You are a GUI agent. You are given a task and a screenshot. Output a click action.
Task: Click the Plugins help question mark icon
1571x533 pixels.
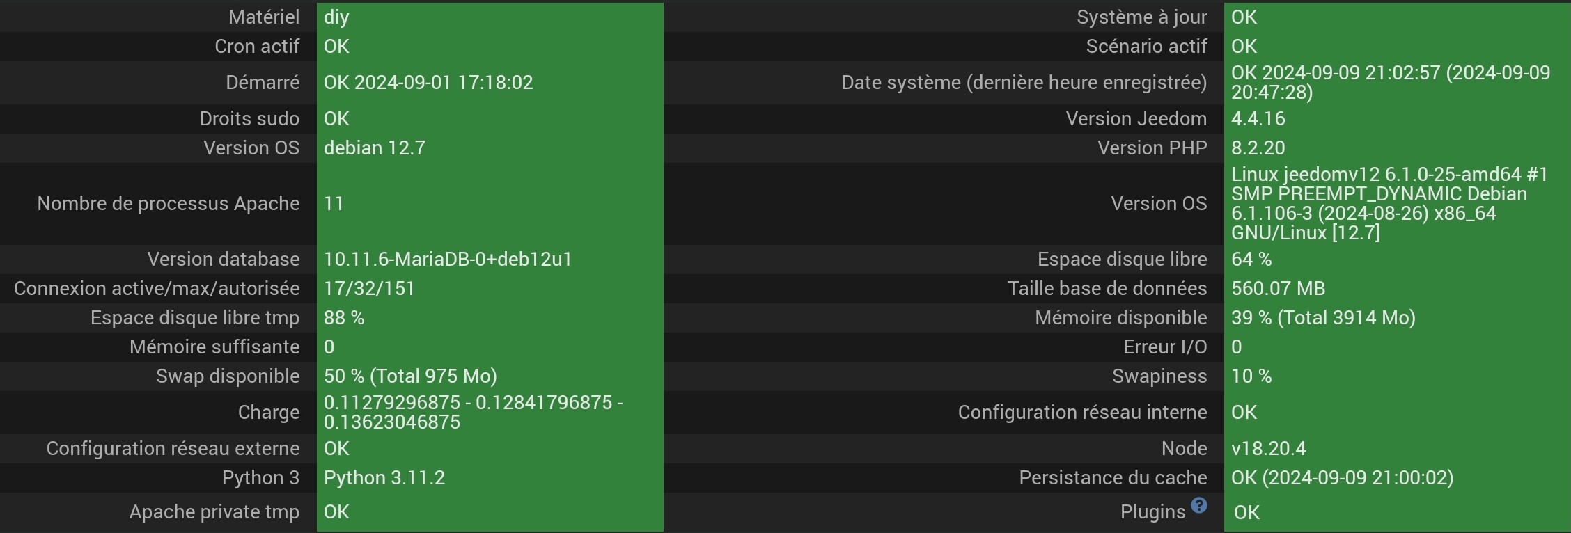(x=1198, y=505)
